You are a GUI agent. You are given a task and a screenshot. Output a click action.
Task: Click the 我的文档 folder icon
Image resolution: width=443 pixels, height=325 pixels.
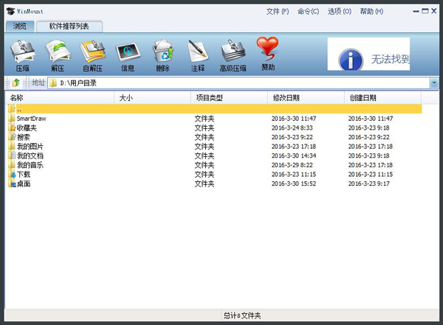(12, 155)
